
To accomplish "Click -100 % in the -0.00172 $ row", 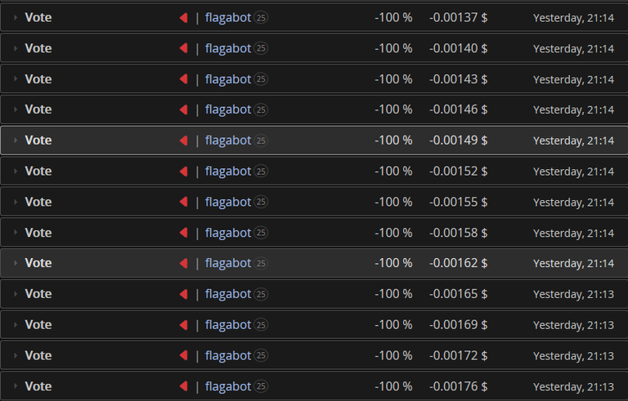I will click(393, 355).
